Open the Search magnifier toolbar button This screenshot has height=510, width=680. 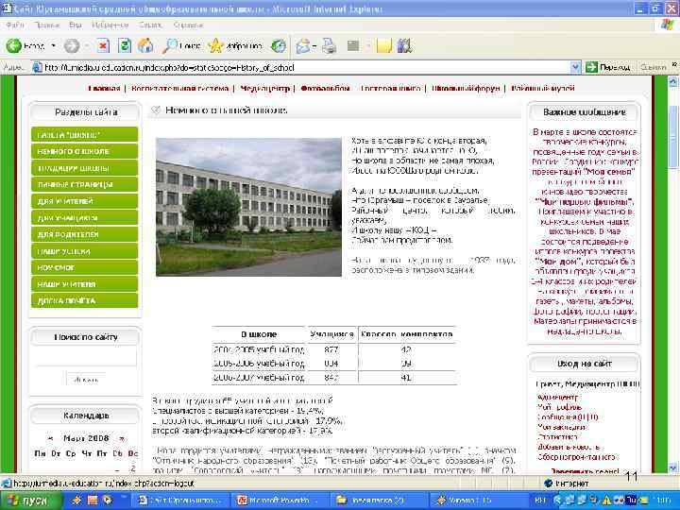[x=180, y=45]
